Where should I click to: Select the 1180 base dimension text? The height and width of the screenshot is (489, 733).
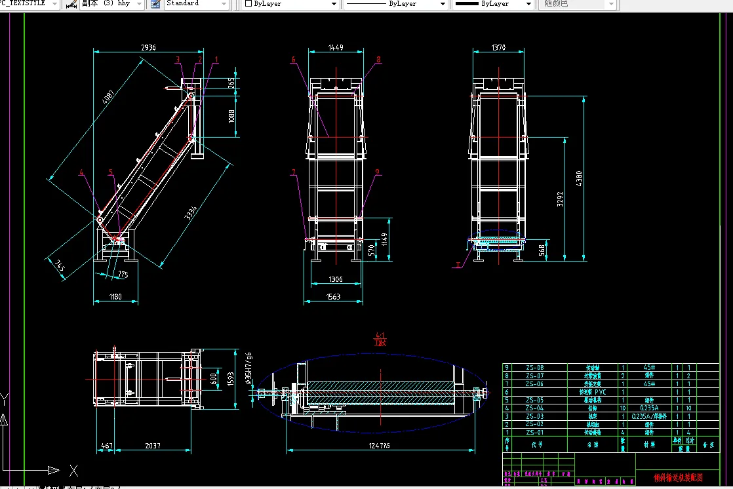(115, 297)
